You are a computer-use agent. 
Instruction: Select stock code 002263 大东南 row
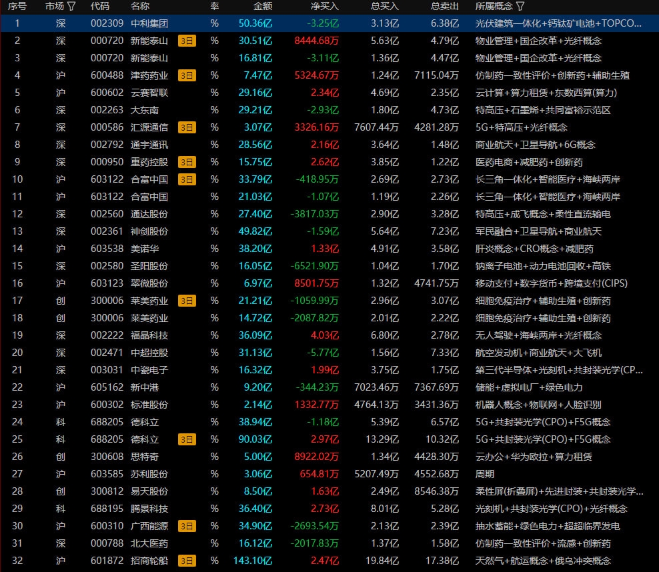107,110
